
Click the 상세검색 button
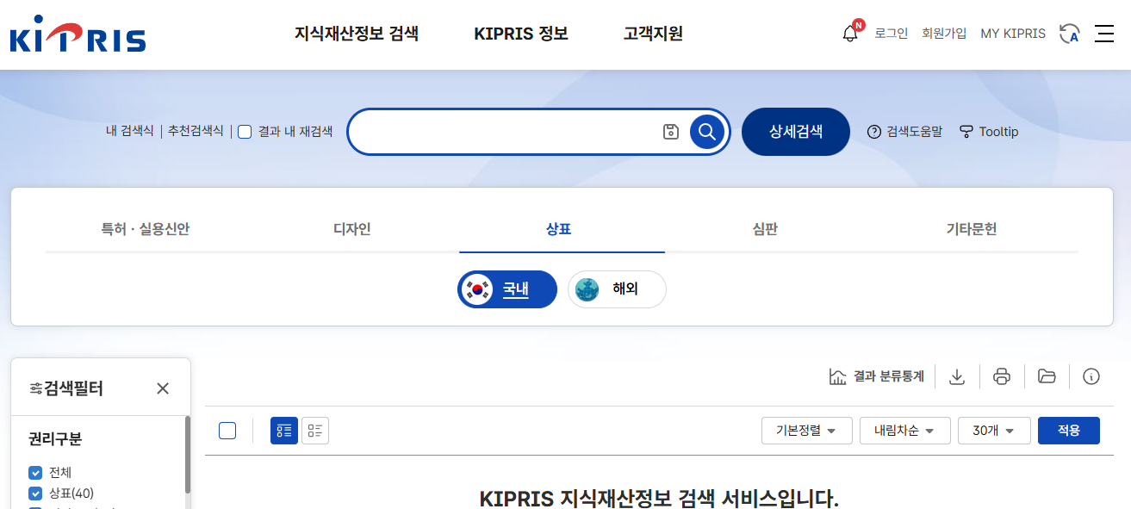tap(796, 132)
